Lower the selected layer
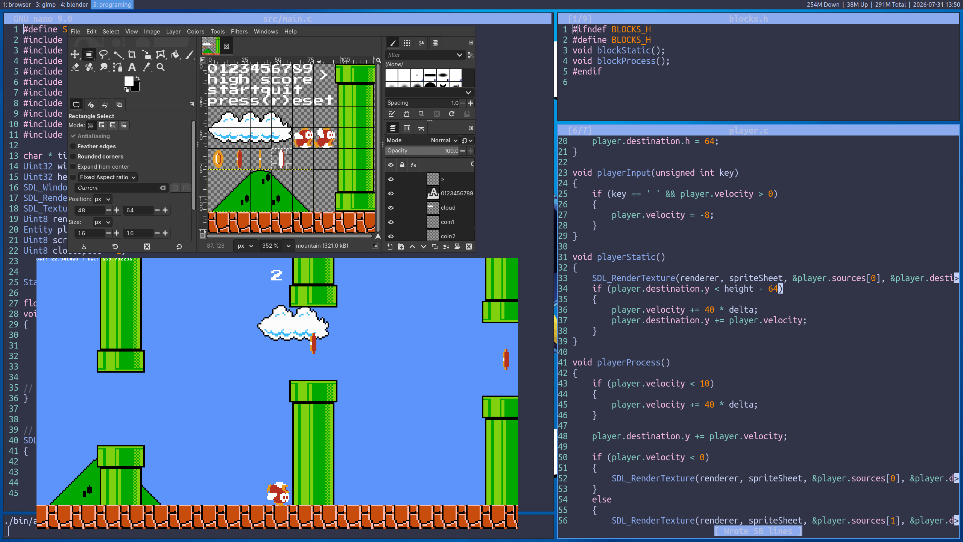 (424, 247)
